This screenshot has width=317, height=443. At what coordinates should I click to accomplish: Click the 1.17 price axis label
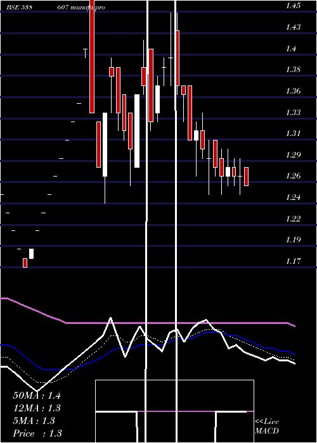click(x=293, y=261)
